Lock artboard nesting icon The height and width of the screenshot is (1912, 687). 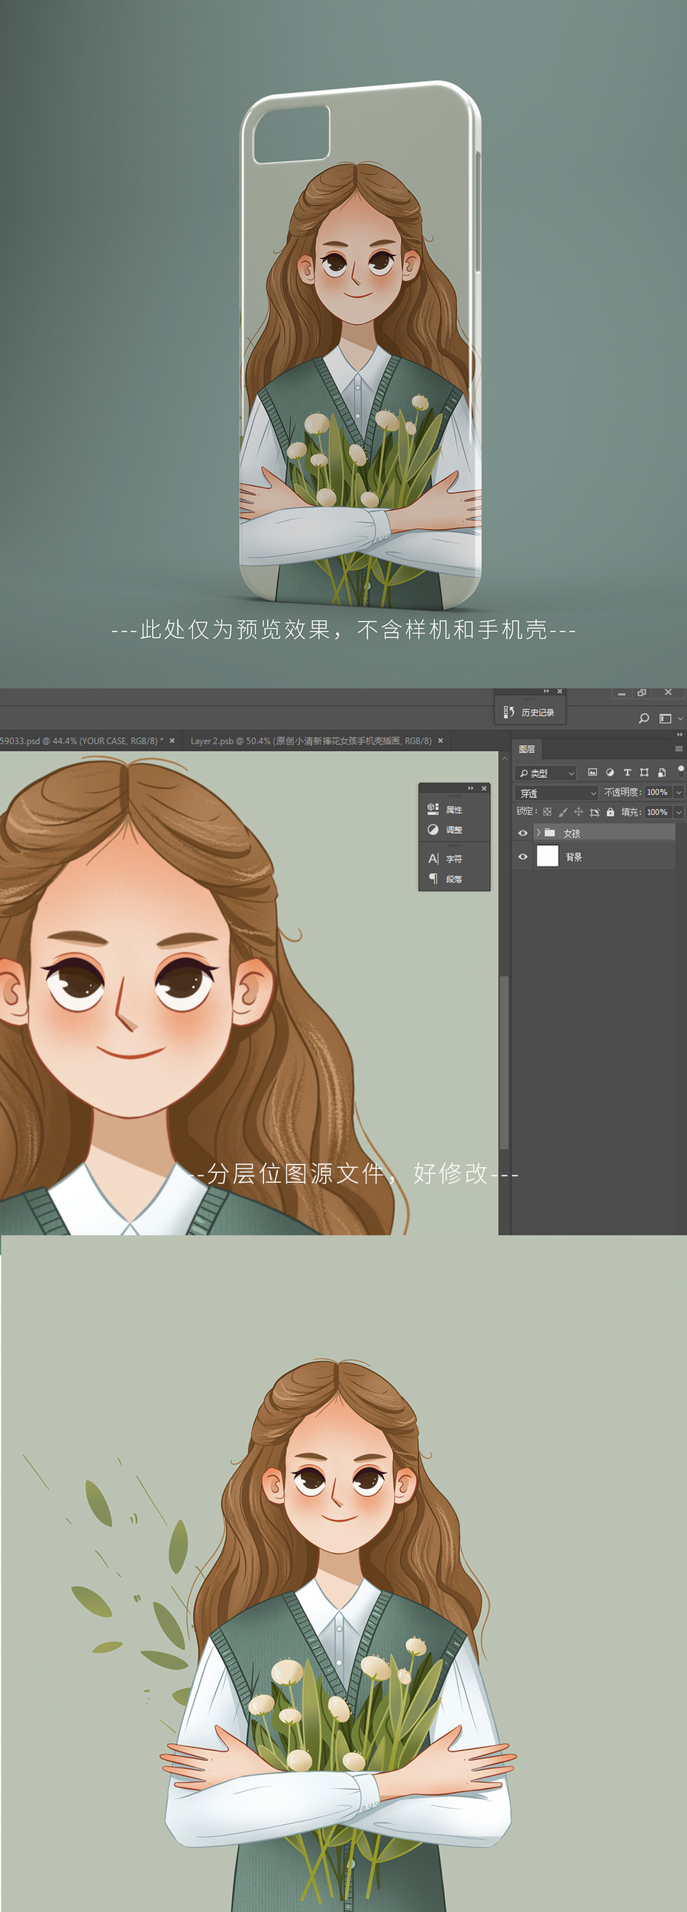point(595,812)
